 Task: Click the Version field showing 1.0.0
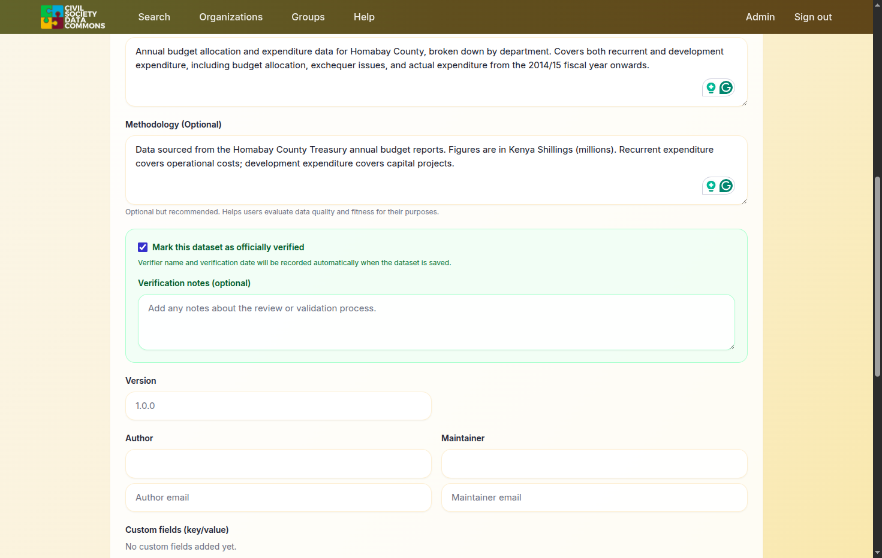(x=278, y=406)
